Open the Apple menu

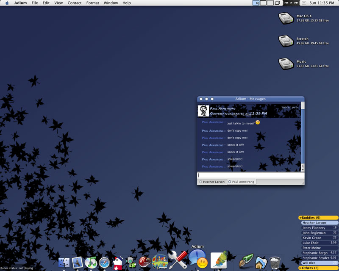pos(7,3)
